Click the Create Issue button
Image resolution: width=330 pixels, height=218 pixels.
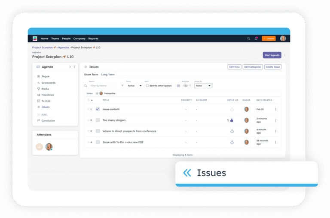click(x=273, y=67)
